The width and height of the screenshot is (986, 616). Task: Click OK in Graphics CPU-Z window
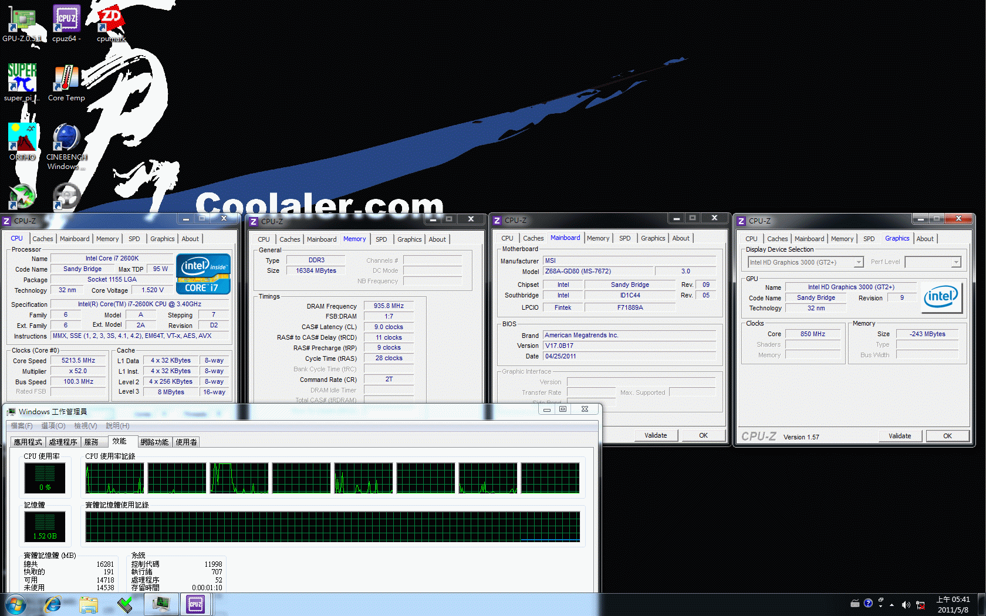(x=947, y=436)
